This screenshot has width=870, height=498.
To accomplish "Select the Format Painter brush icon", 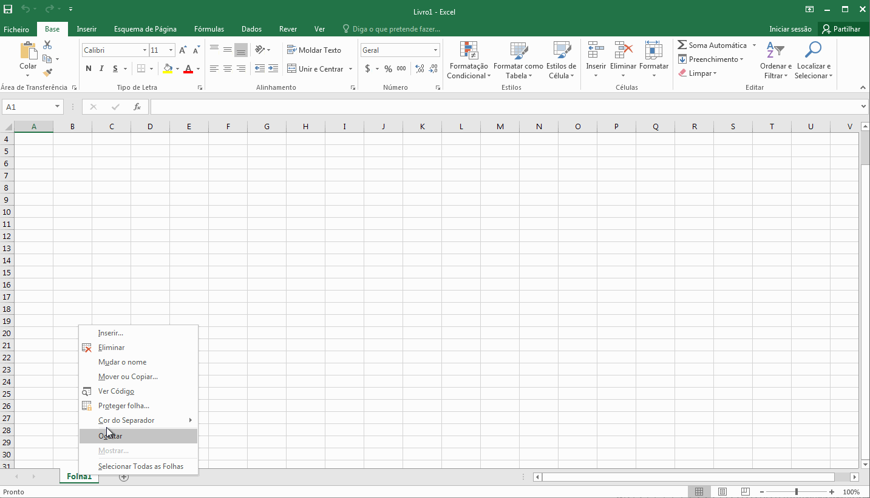I will pyautogui.click(x=47, y=73).
